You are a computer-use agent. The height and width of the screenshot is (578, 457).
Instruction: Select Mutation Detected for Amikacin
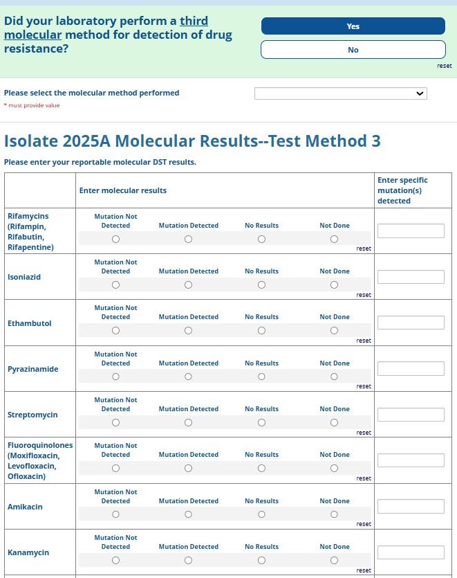pyautogui.click(x=188, y=515)
